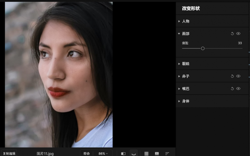The width and height of the screenshot is (250, 156).
Task: Click the 瘦脸 slider handle
Action: point(203,48)
